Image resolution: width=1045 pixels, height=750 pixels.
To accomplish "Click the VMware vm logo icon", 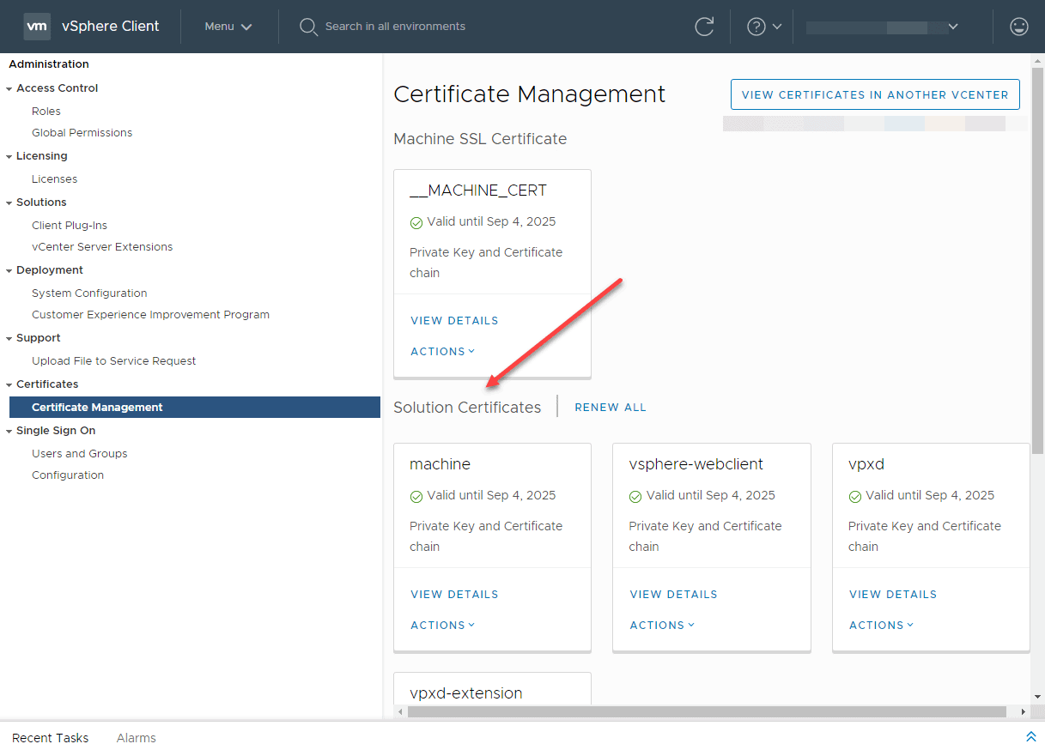I will [37, 27].
